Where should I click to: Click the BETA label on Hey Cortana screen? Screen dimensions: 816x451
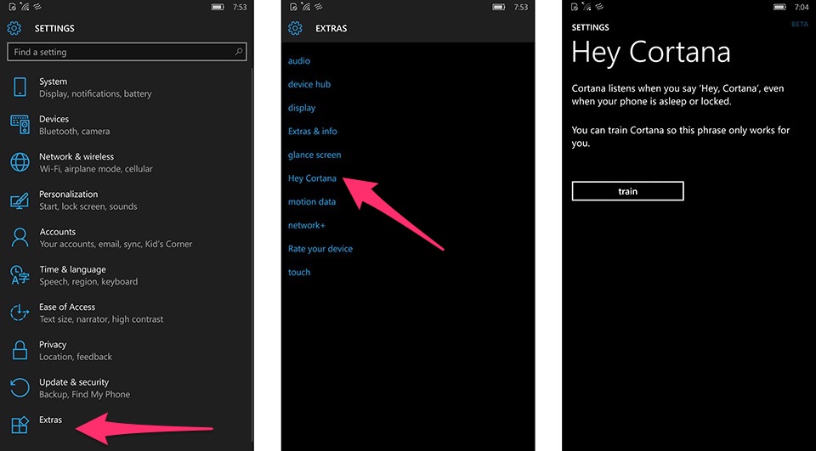799,25
